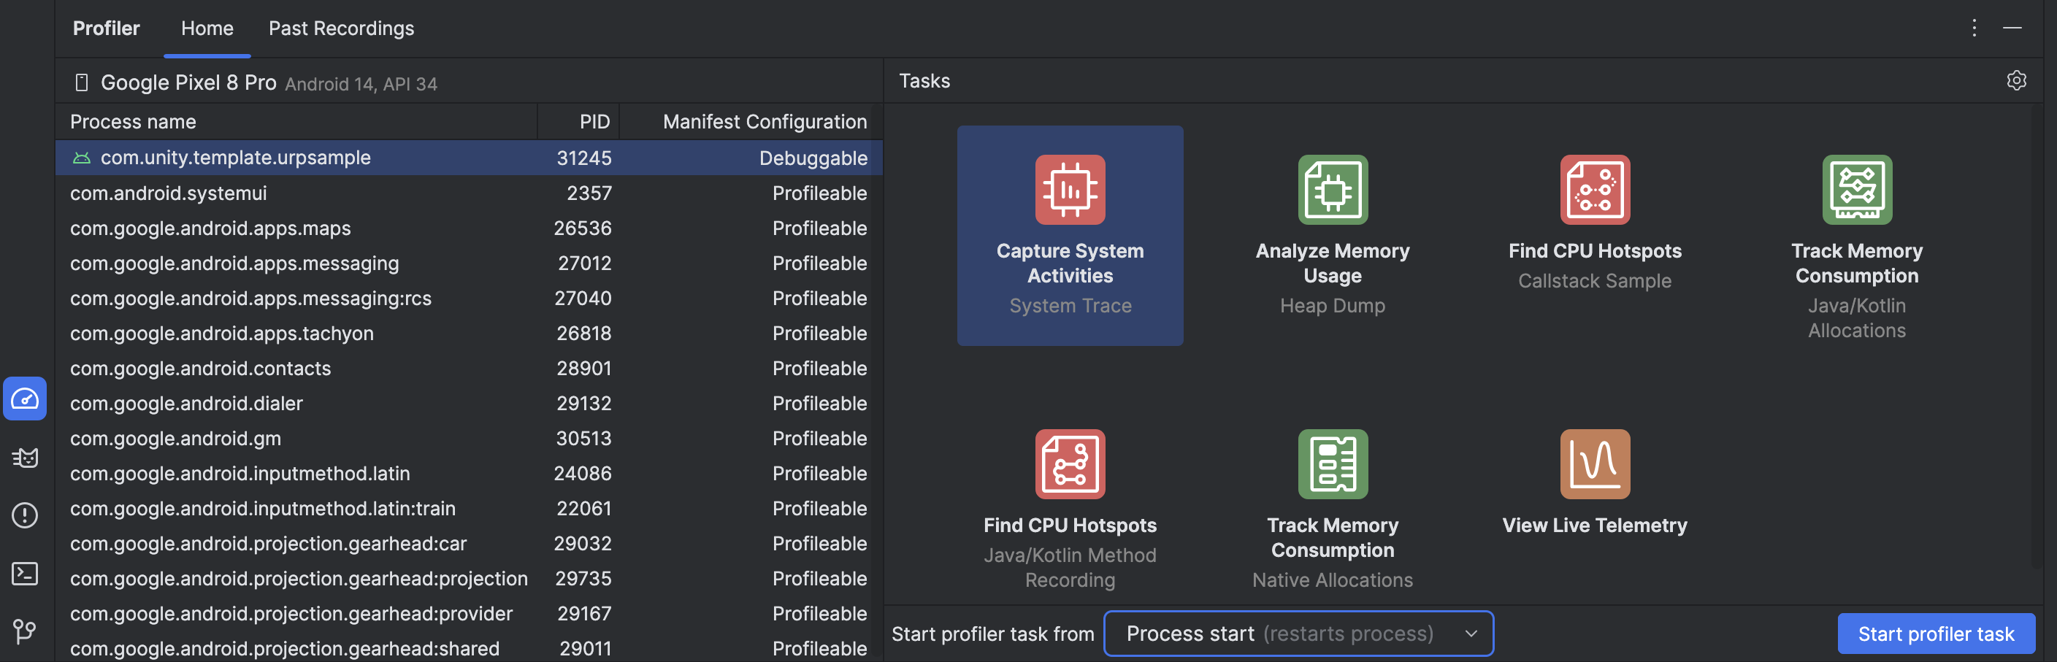Open Tasks settings gear icon
The height and width of the screenshot is (662, 2057).
pos(2016,81)
